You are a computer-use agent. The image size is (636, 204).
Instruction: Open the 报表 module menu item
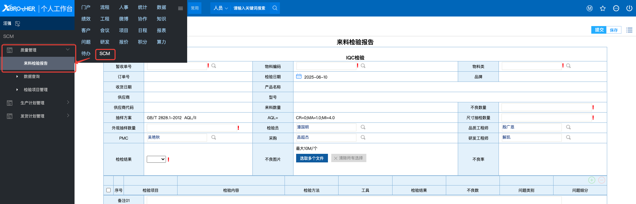click(161, 30)
